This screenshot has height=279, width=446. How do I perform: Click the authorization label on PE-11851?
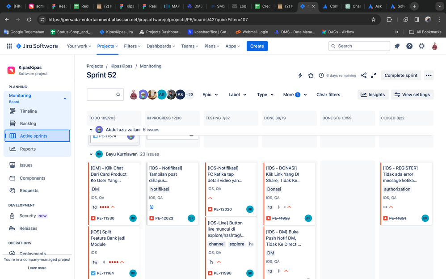tap(397, 189)
